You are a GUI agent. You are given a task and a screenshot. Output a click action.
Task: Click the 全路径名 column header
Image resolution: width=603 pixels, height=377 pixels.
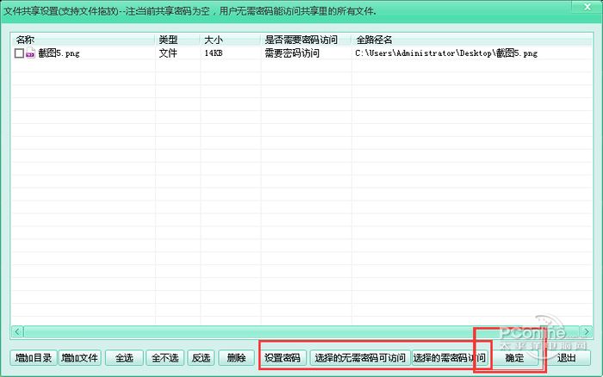click(472, 40)
